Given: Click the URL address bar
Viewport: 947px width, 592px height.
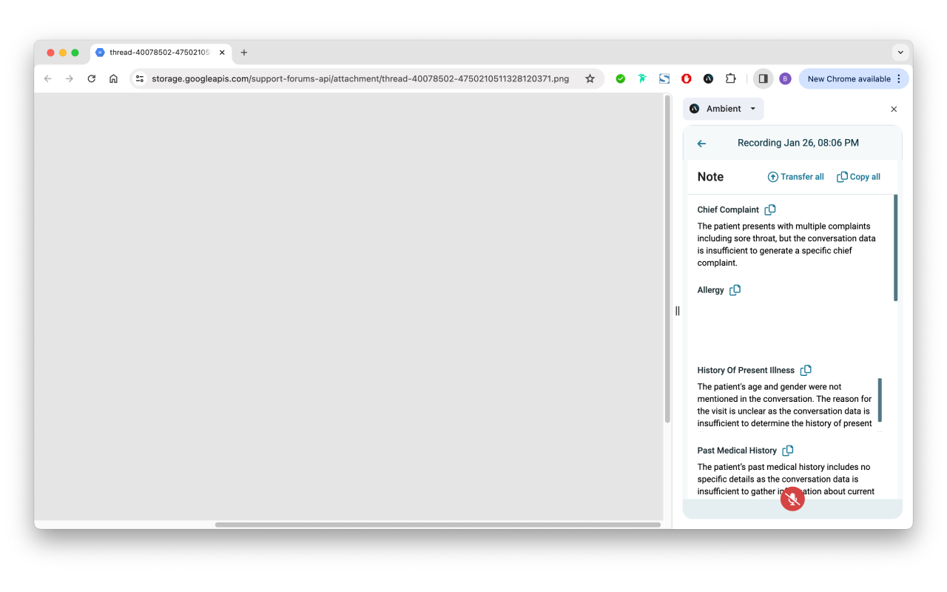Looking at the screenshot, I should tap(360, 78).
